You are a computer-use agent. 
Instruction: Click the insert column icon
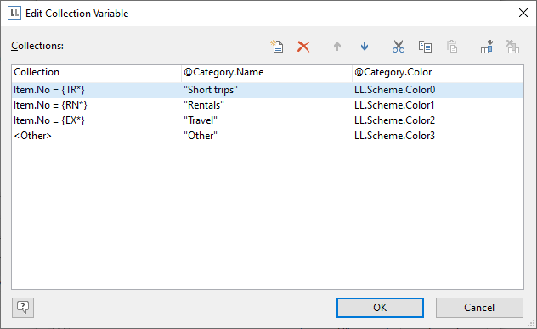click(486, 47)
